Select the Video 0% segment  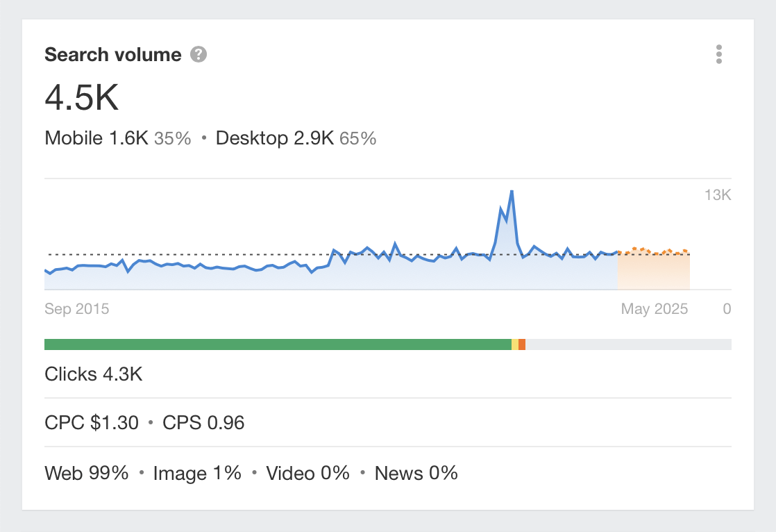coord(307,473)
